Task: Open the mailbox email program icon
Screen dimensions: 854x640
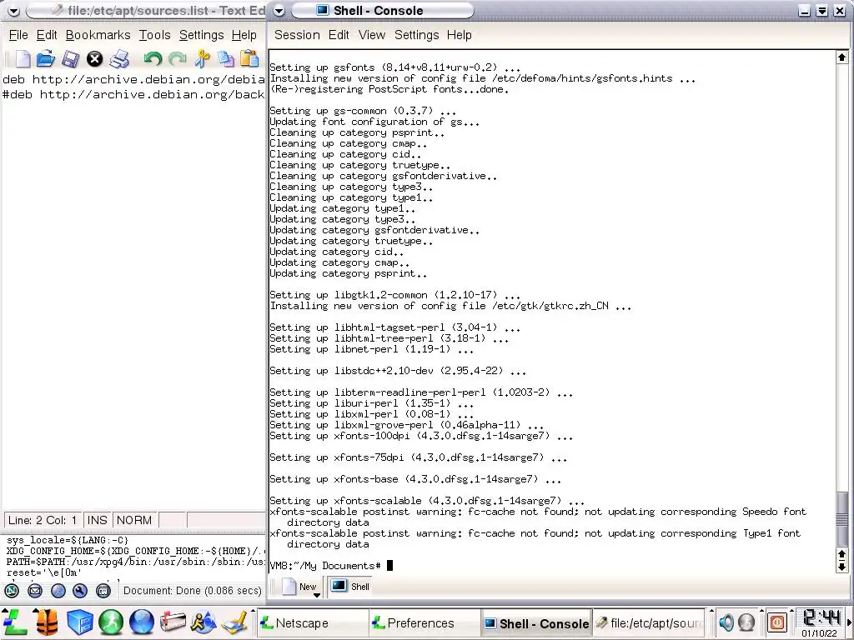Action: point(173,622)
